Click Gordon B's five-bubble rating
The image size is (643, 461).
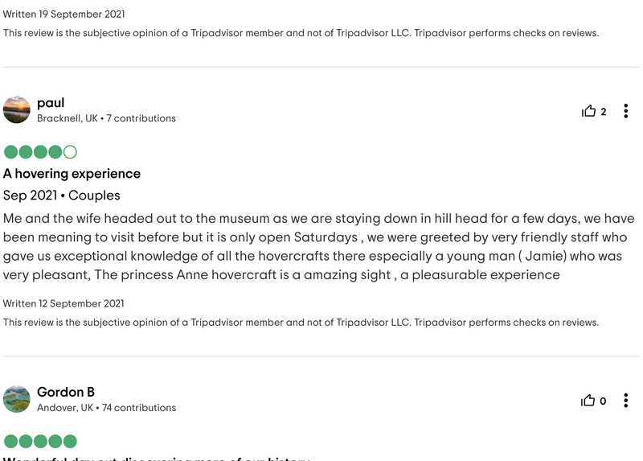(40, 442)
